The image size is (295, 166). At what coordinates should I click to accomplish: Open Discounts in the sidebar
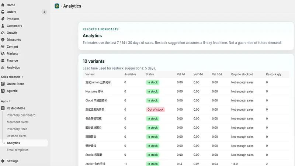click(x=14, y=40)
